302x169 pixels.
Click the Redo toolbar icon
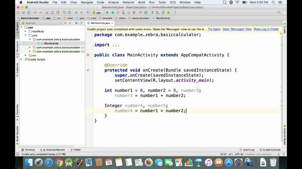[x=41, y=13]
